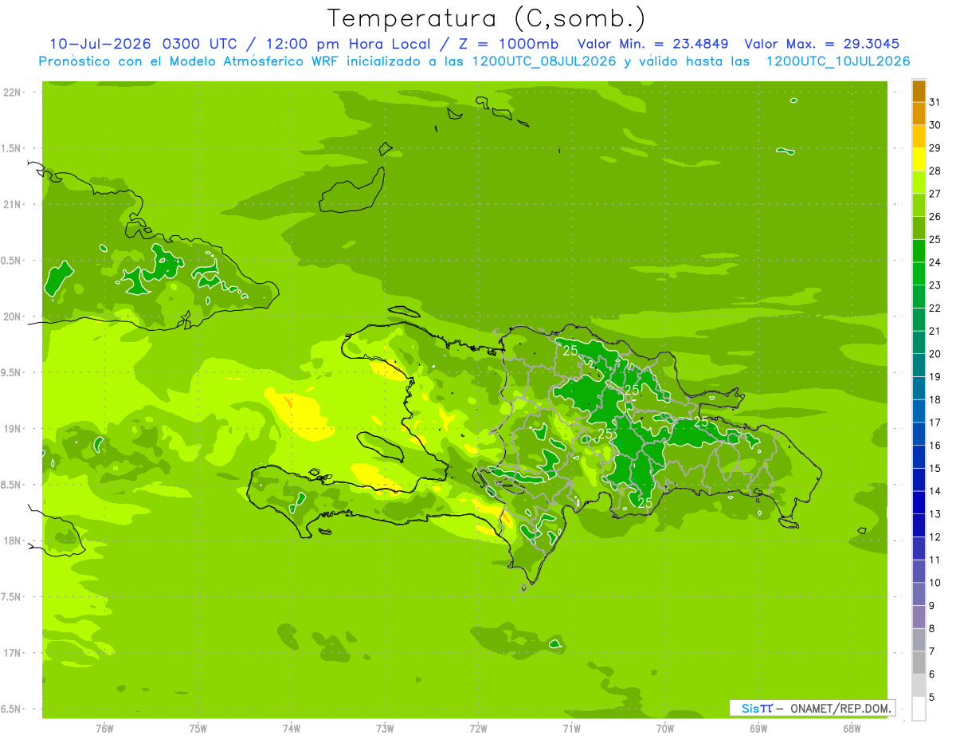The height and width of the screenshot is (739, 956).
Task: Click the color bar value 12
Action: click(935, 537)
